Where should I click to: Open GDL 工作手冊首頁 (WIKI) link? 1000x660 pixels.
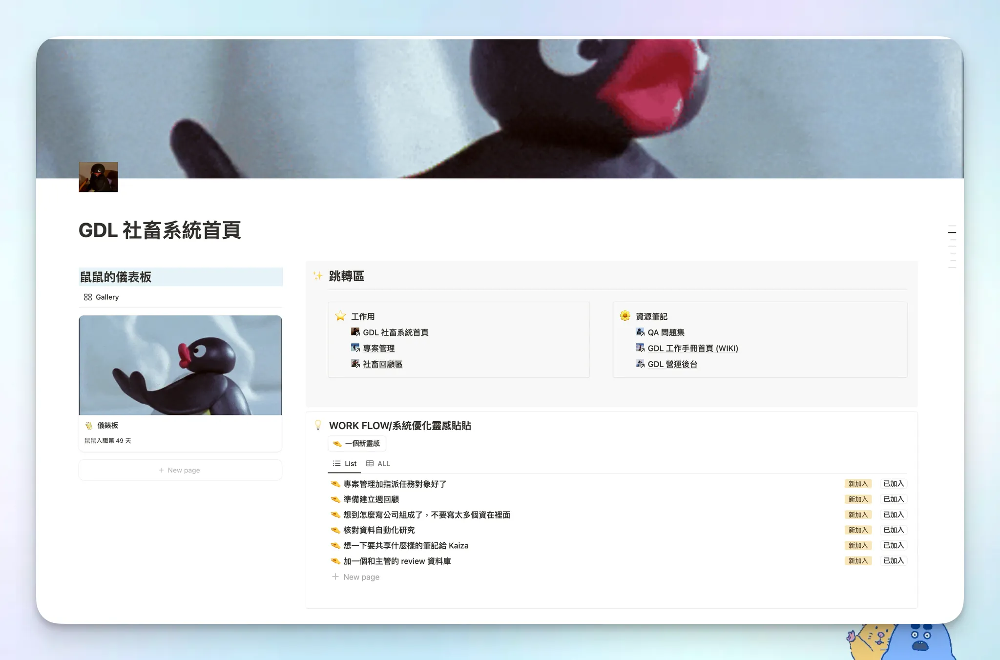[x=693, y=348]
